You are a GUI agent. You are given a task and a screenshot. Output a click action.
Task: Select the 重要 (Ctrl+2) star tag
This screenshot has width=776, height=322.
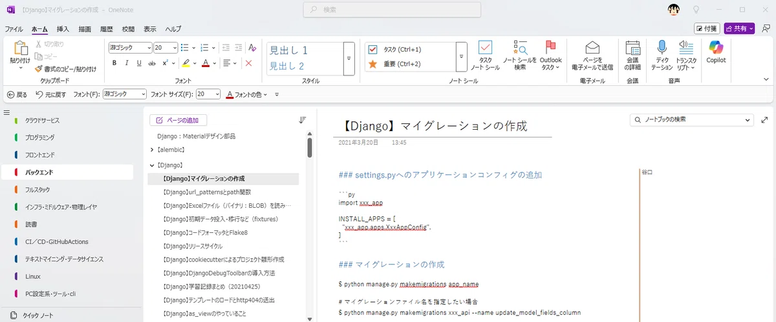click(x=372, y=64)
